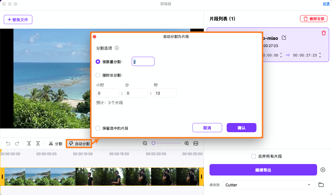Select 按数量分割 split by count option
Viewport: 332px width, 195px height.
coord(98,61)
